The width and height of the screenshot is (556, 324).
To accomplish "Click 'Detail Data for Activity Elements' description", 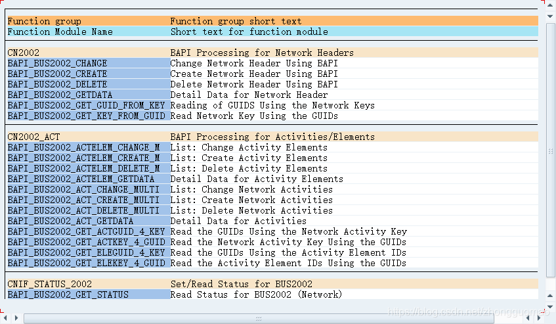I will click(257, 179).
